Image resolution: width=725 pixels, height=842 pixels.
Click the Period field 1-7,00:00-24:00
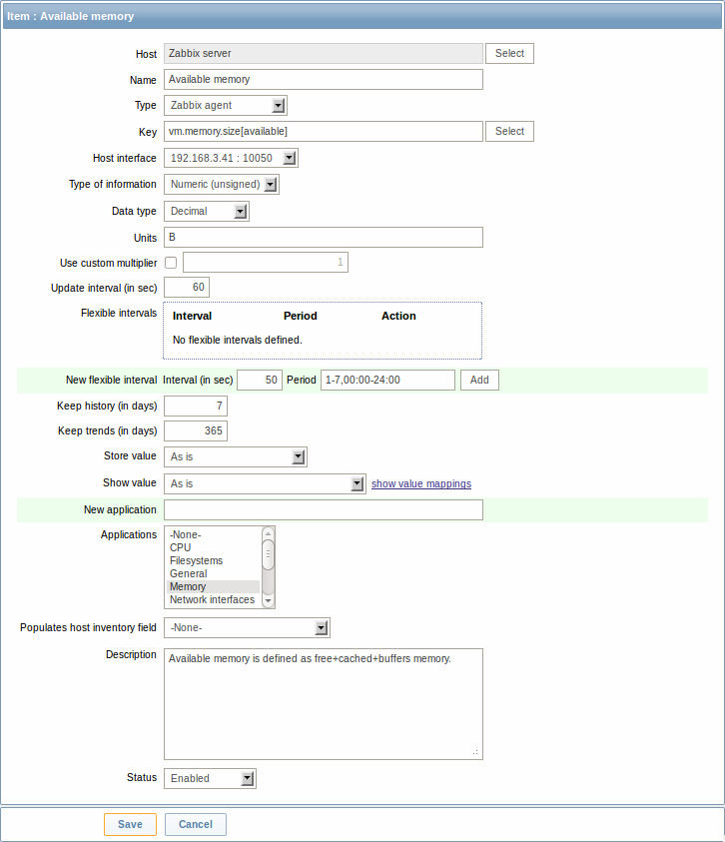pos(387,380)
